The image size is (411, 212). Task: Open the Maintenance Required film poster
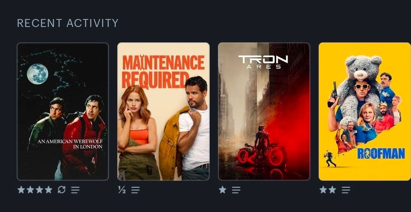[x=163, y=111]
